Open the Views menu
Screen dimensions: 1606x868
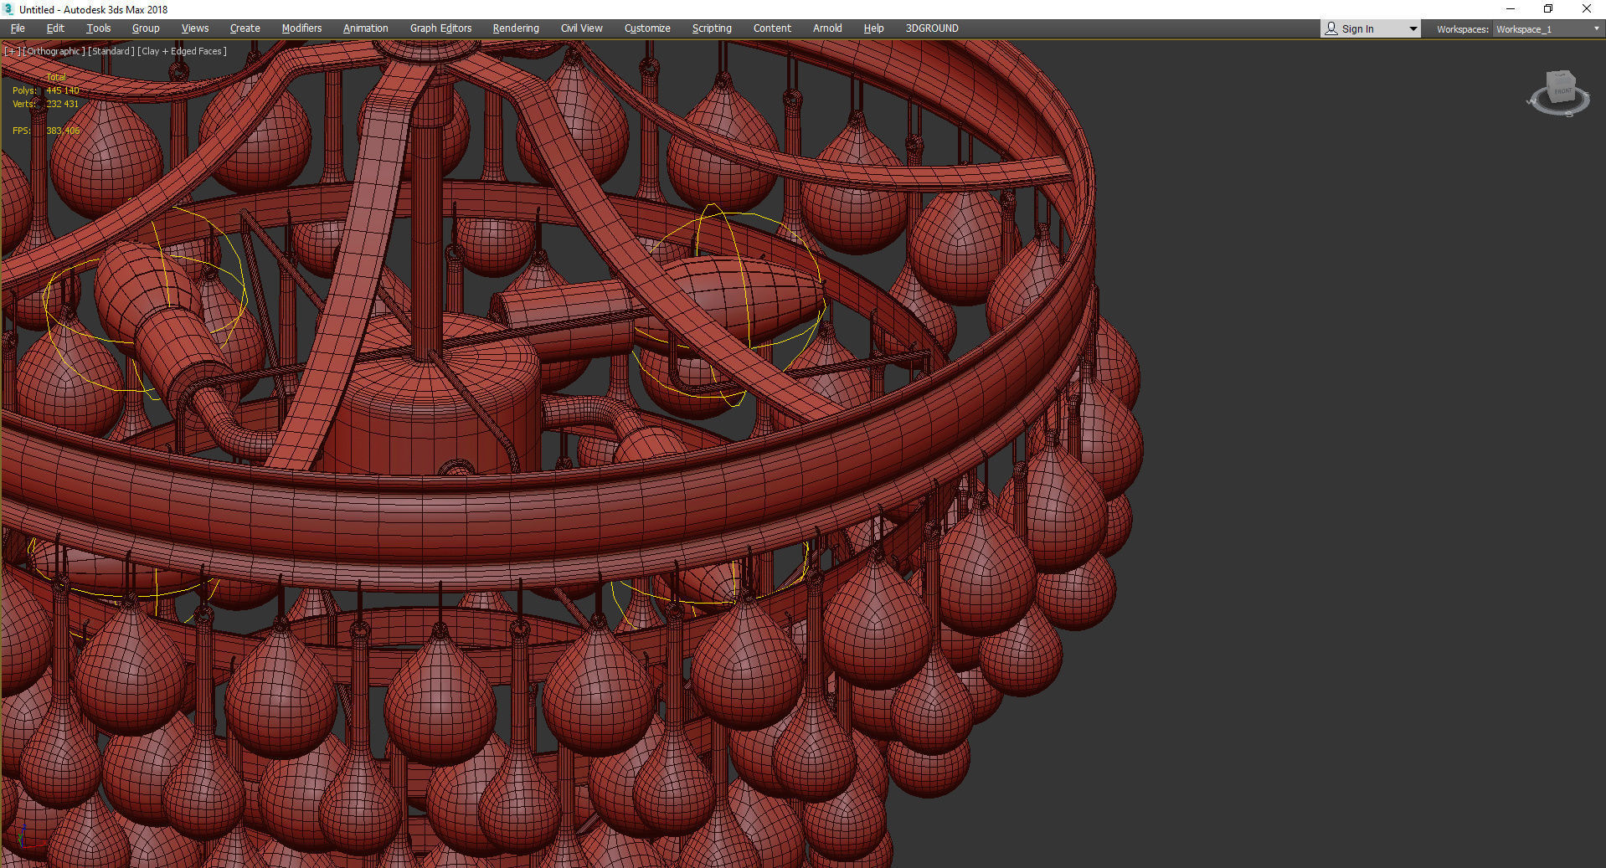coord(195,28)
